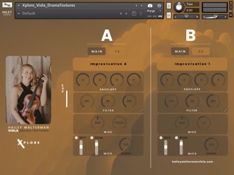Click the PAN knob in section A

pos(98,123)
